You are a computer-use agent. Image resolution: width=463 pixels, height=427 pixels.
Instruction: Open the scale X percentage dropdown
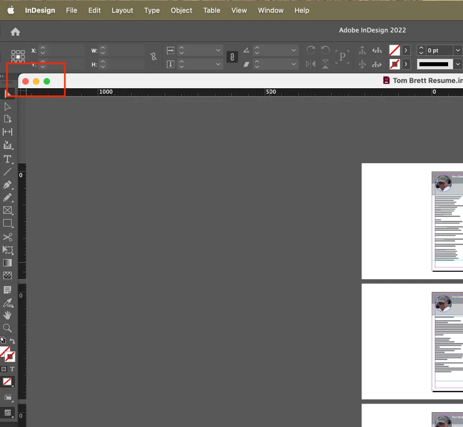(218, 51)
